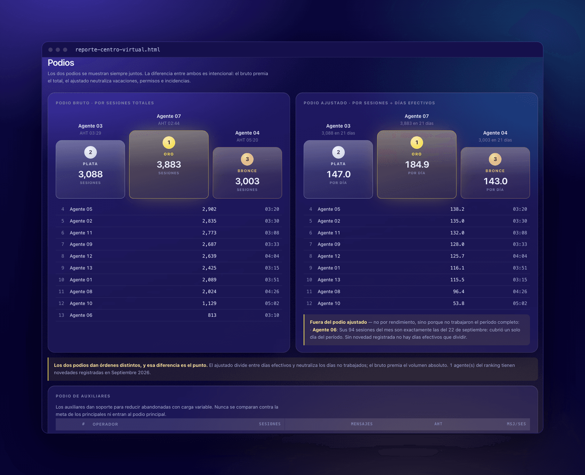Click 115.5 daily value for Agente 13
This screenshot has width=585, height=475.
pyautogui.click(x=457, y=280)
